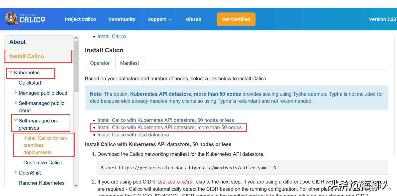Select Rancher Kubernetes in the sidebar
The height and width of the screenshot is (196, 397).
click(41, 183)
